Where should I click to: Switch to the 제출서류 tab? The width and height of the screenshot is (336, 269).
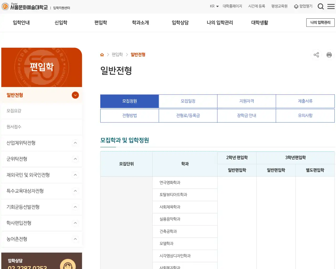click(305, 101)
